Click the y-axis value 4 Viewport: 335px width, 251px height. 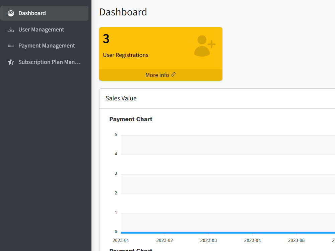coord(116,154)
